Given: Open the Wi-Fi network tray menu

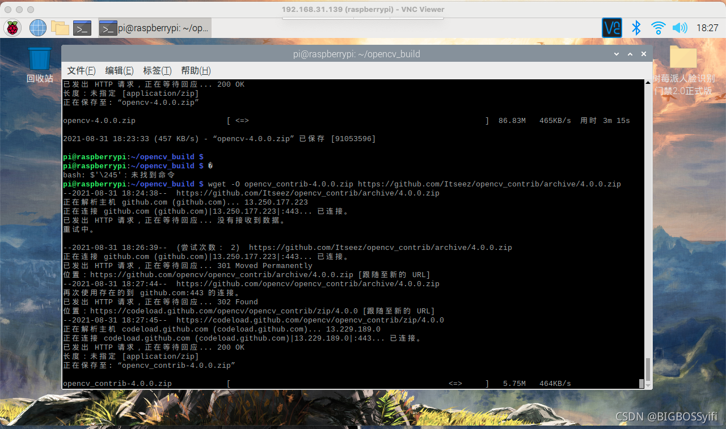Looking at the screenshot, I should pyautogui.click(x=658, y=28).
